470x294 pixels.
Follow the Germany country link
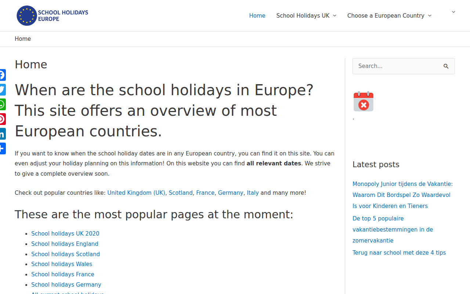(231, 193)
